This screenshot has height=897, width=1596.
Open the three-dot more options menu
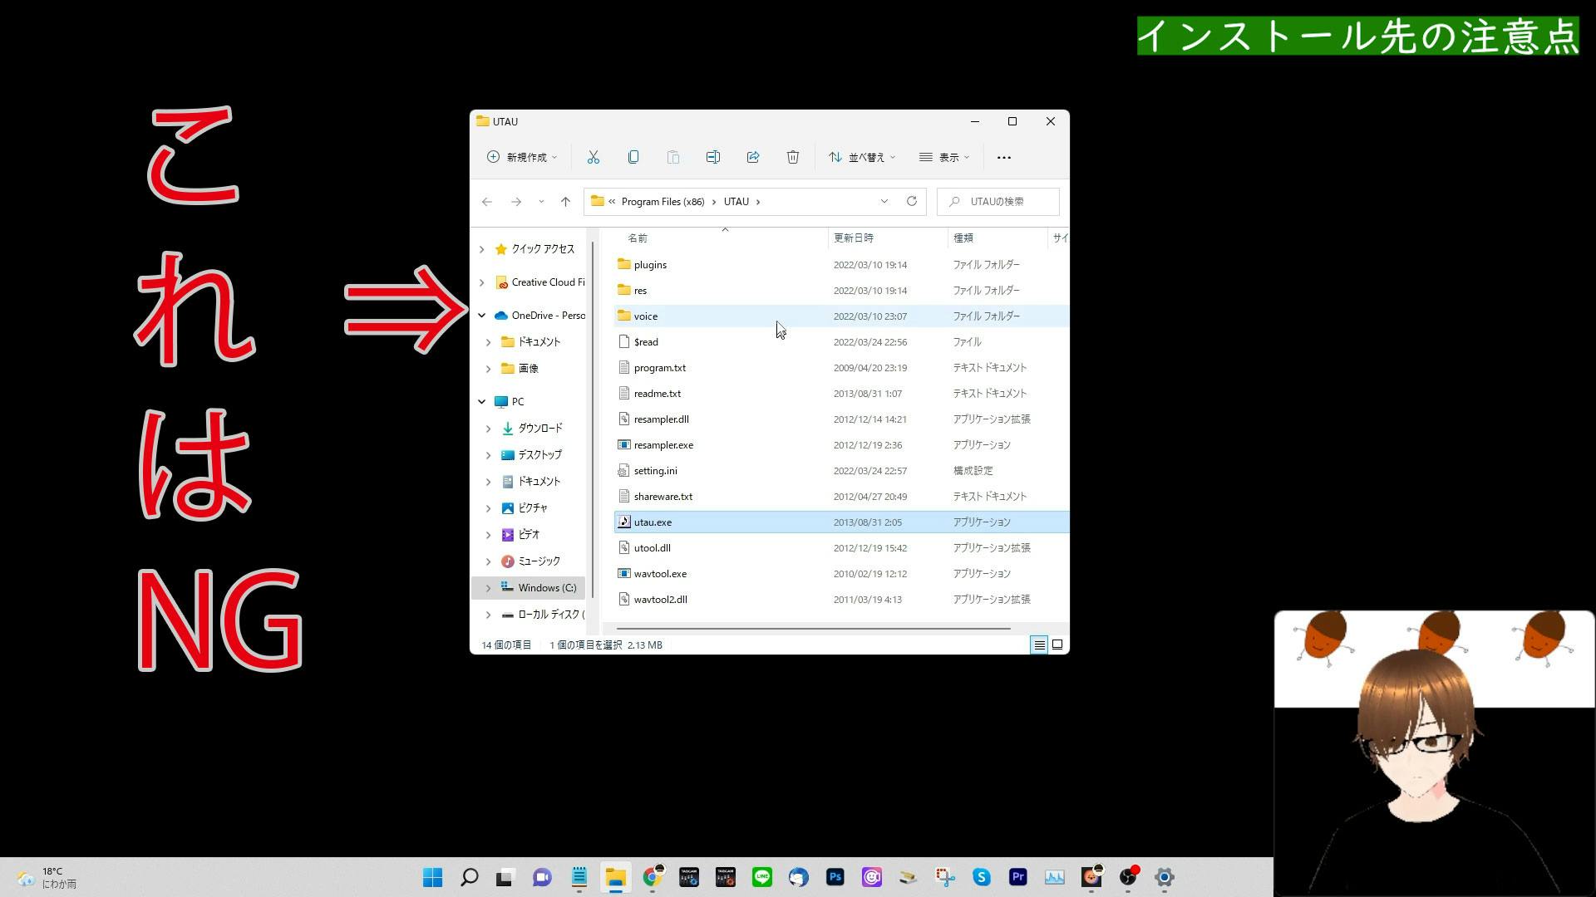click(x=1004, y=158)
